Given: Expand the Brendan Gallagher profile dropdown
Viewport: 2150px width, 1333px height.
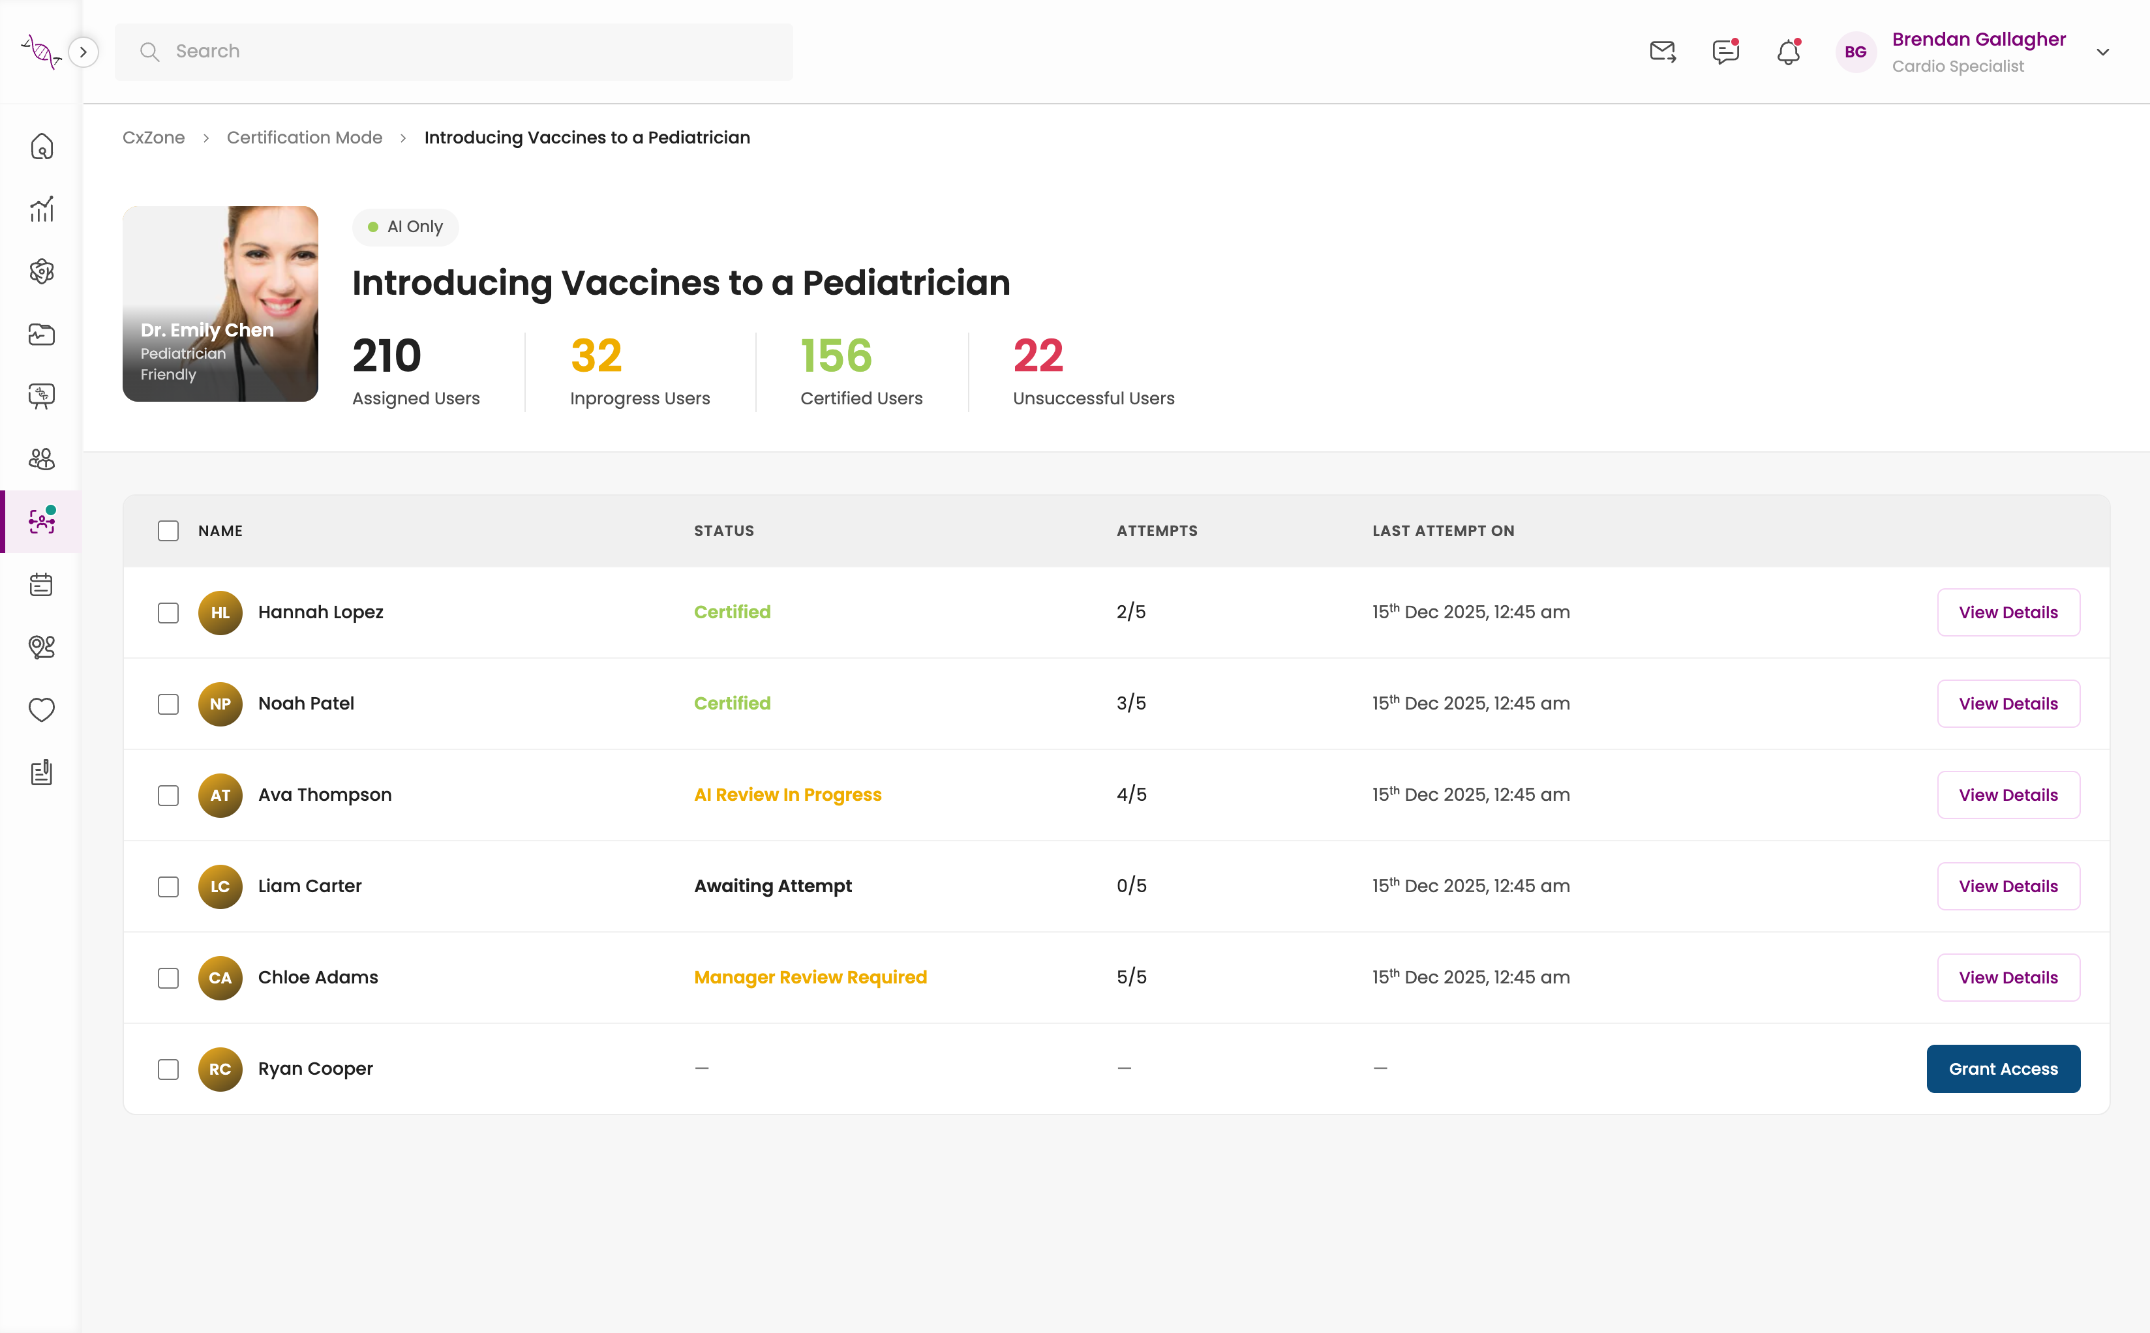Looking at the screenshot, I should [2102, 52].
